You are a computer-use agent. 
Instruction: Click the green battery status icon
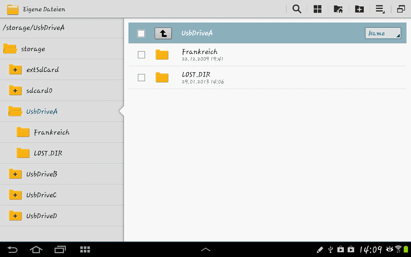406,249
